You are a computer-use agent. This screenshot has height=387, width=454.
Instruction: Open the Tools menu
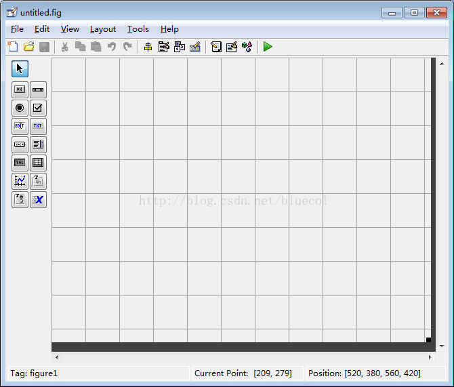tap(138, 29)
